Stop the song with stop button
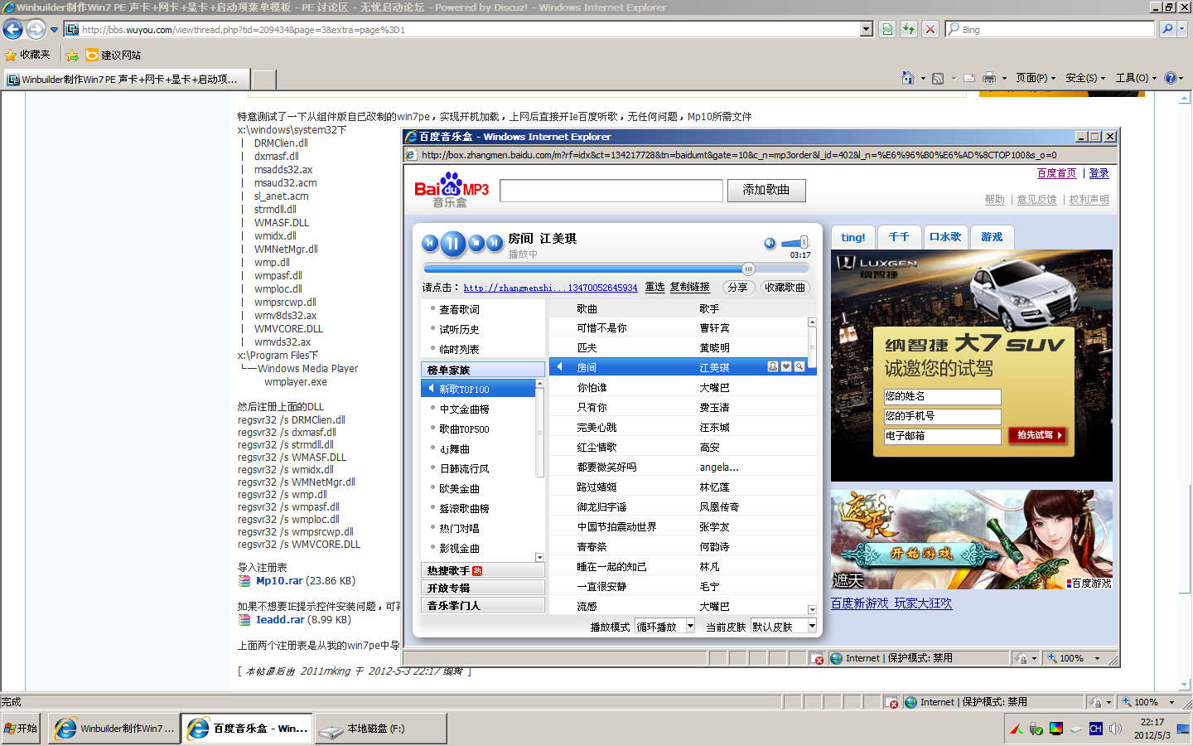1193x746 pixels. 476,243
